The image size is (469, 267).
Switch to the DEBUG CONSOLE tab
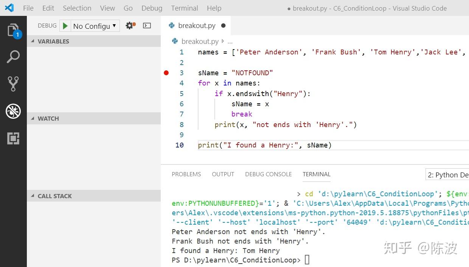click(x=268, y=174)
